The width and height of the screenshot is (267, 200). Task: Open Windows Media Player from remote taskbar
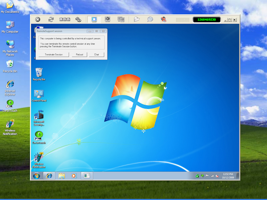click(x=73, y=176)
